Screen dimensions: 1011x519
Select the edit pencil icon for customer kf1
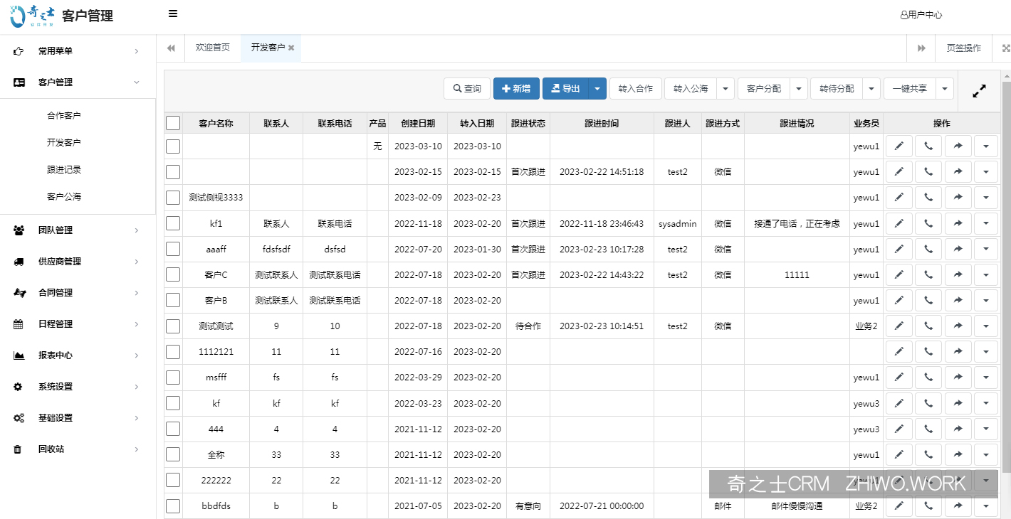tap(899, 223)
